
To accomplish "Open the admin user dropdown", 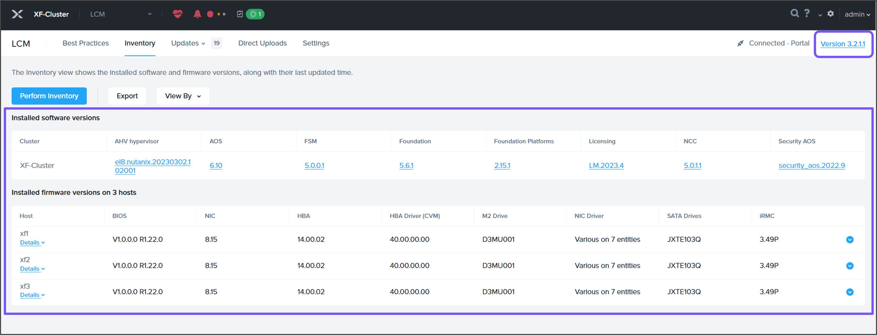I will click(x=857, y=14).
